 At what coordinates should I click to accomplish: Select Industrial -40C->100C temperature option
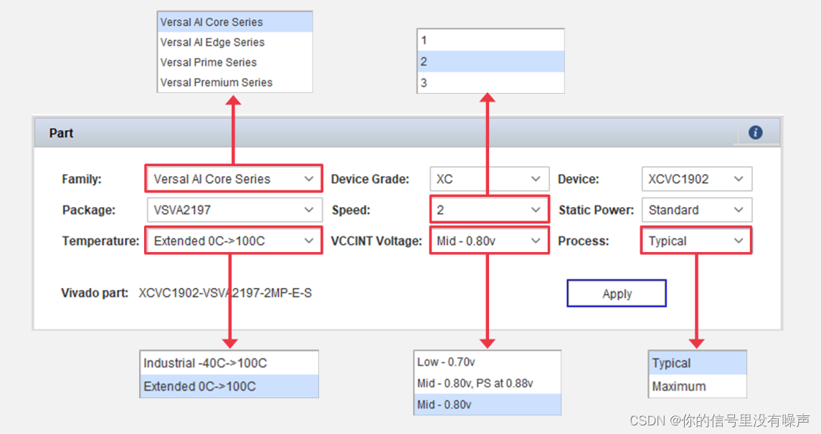click(203, 363)
